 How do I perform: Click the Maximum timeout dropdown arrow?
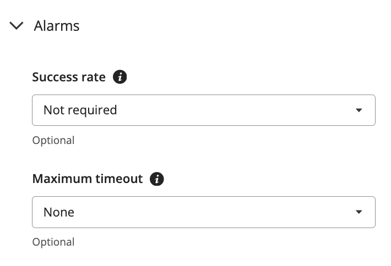click(359, 212)
